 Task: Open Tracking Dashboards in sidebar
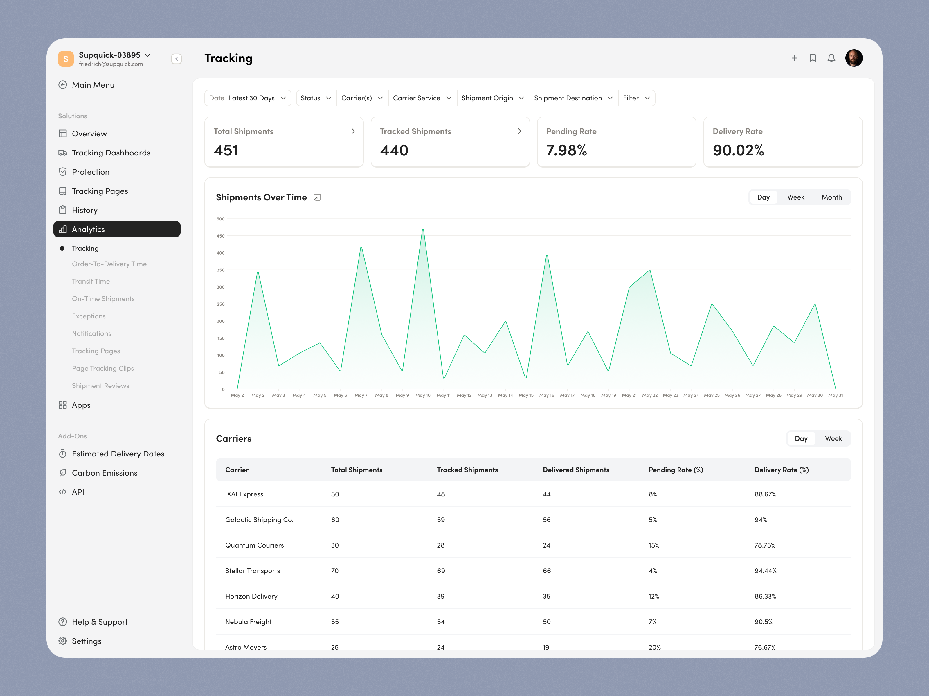point(111,153)
